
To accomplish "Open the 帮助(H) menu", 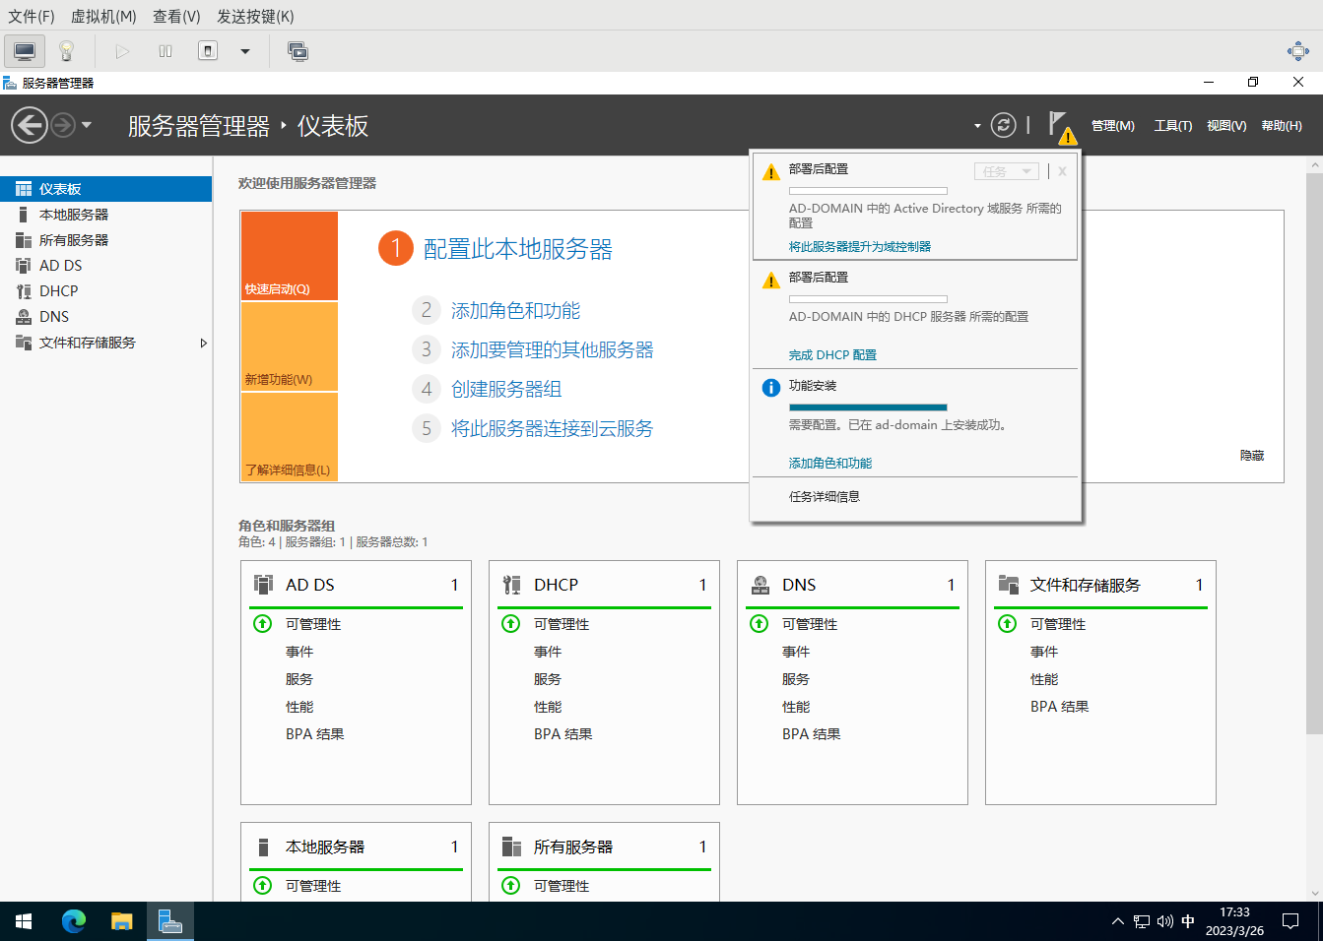I will (x=1281, y=126).
